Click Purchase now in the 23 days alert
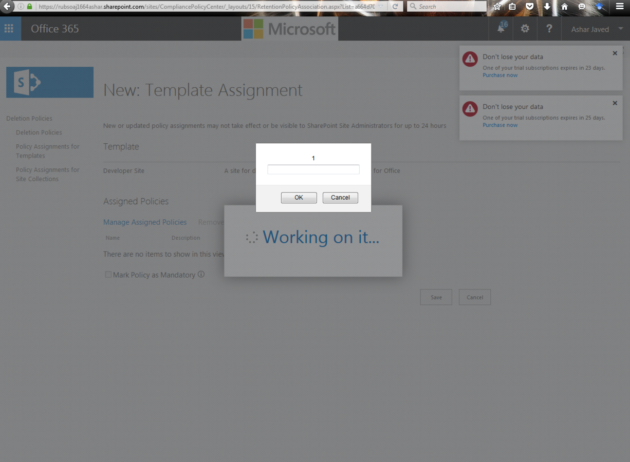 click(x=500, y=75)
